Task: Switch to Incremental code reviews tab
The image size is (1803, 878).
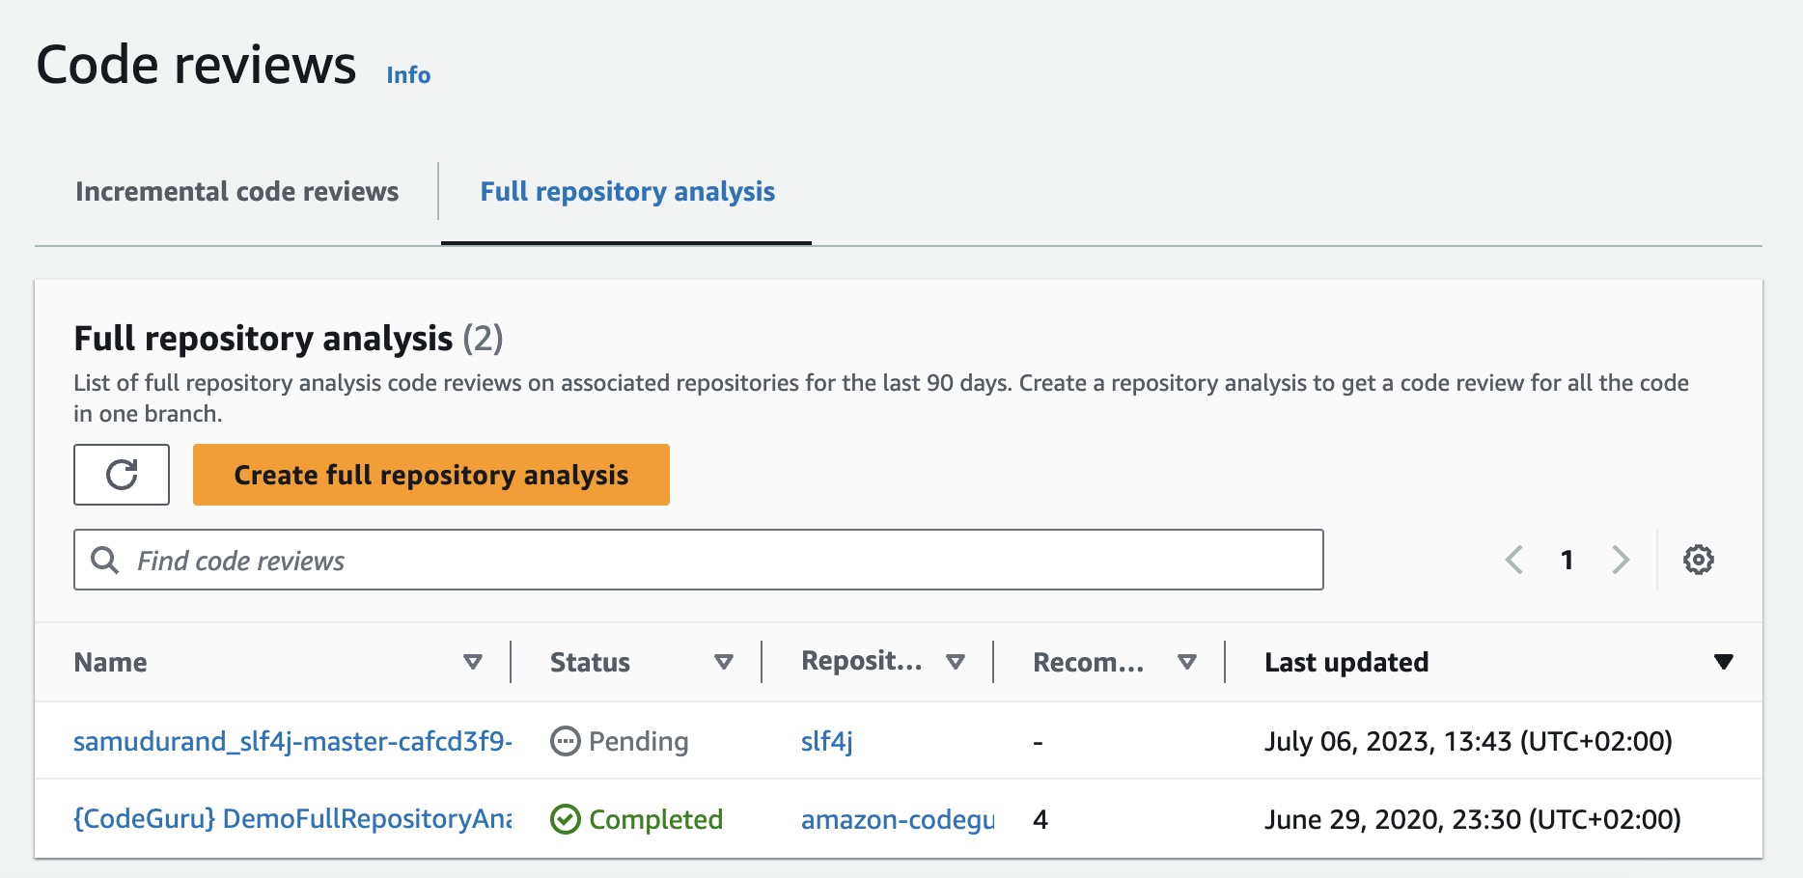Action: (x=236, y=191)
